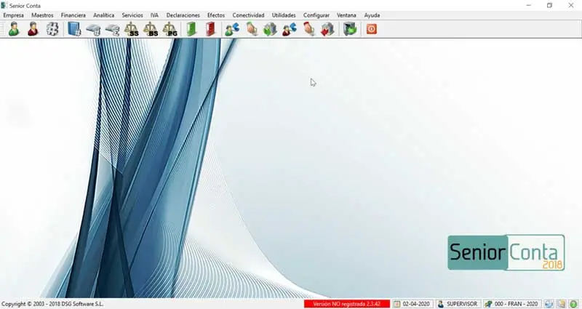
Task: Open the Utilidades menu
Action: 284,15
